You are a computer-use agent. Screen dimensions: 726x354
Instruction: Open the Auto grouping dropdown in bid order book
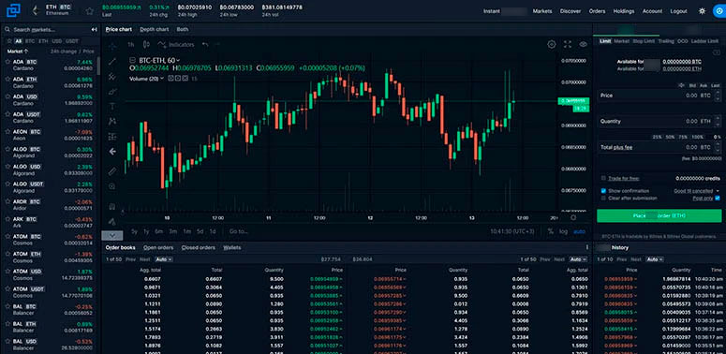click(x=164, y=259)
